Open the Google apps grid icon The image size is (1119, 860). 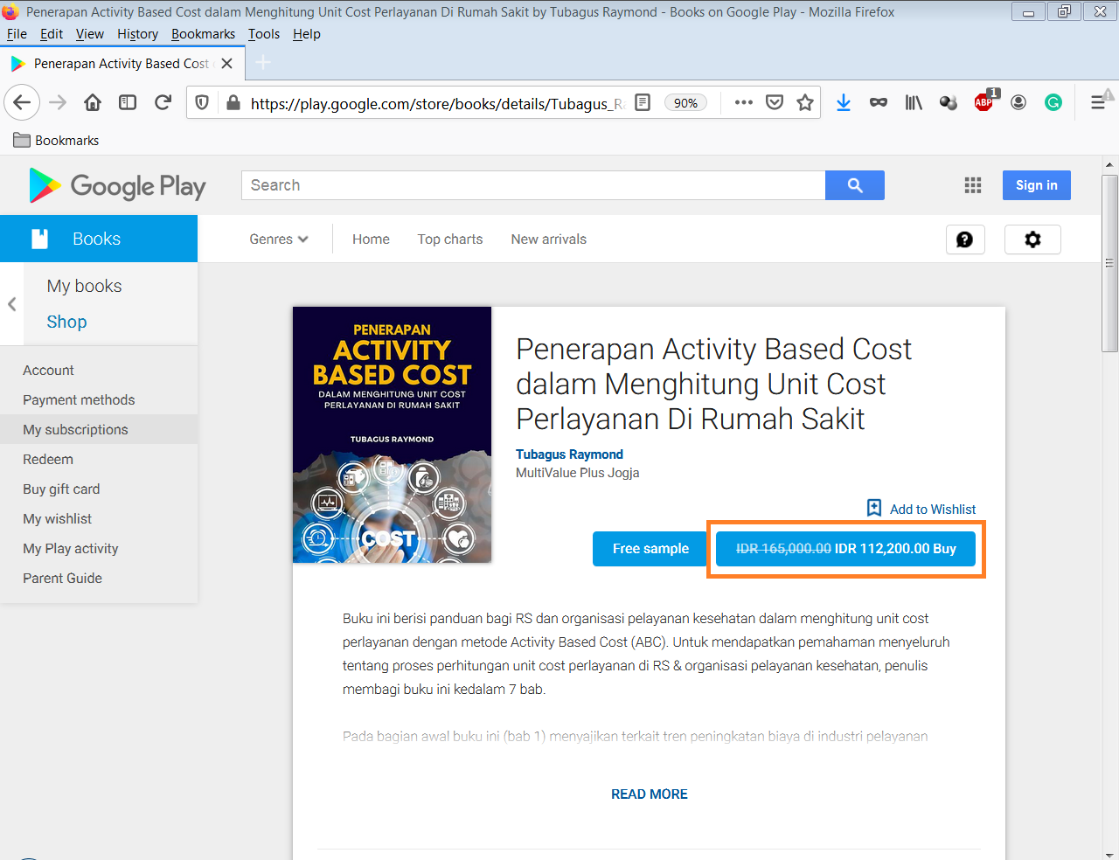[972, 185]
